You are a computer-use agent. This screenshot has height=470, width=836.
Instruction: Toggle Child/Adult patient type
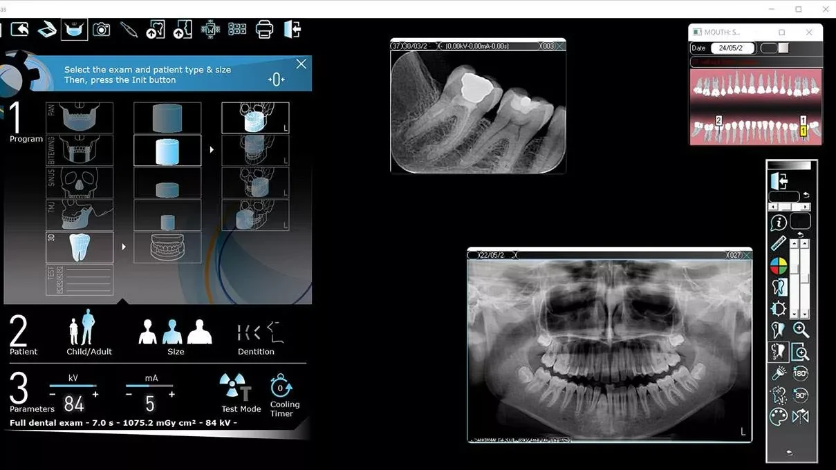[82, 328]
